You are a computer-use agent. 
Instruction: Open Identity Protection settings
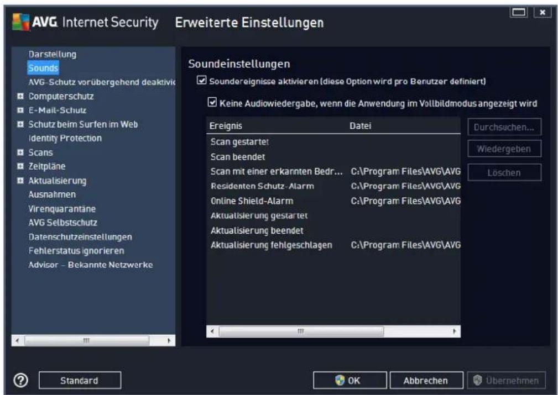65,138
